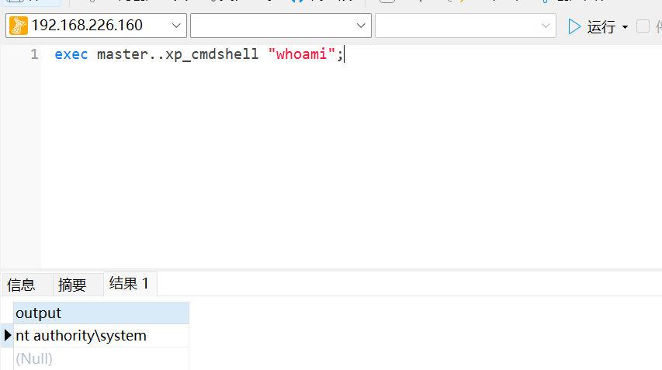Place cursor on the exec keyword
Viewport: 662px width, 370px height.
[x=71, y=54]
